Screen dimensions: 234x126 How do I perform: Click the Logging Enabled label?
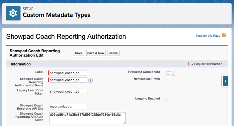coord(147,99)
